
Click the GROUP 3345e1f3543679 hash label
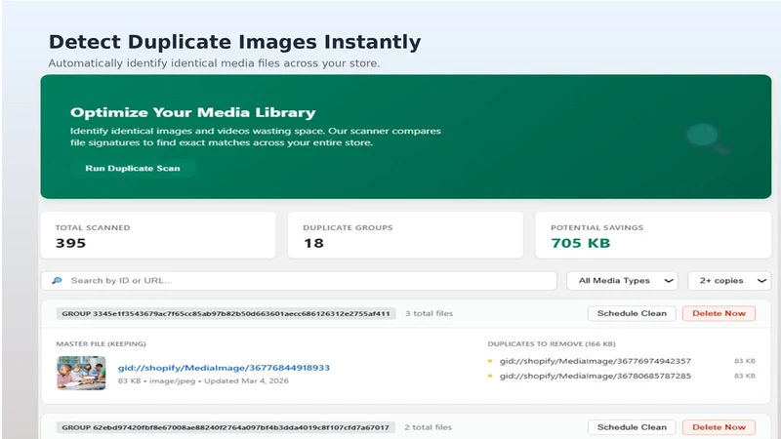(226, 313)
